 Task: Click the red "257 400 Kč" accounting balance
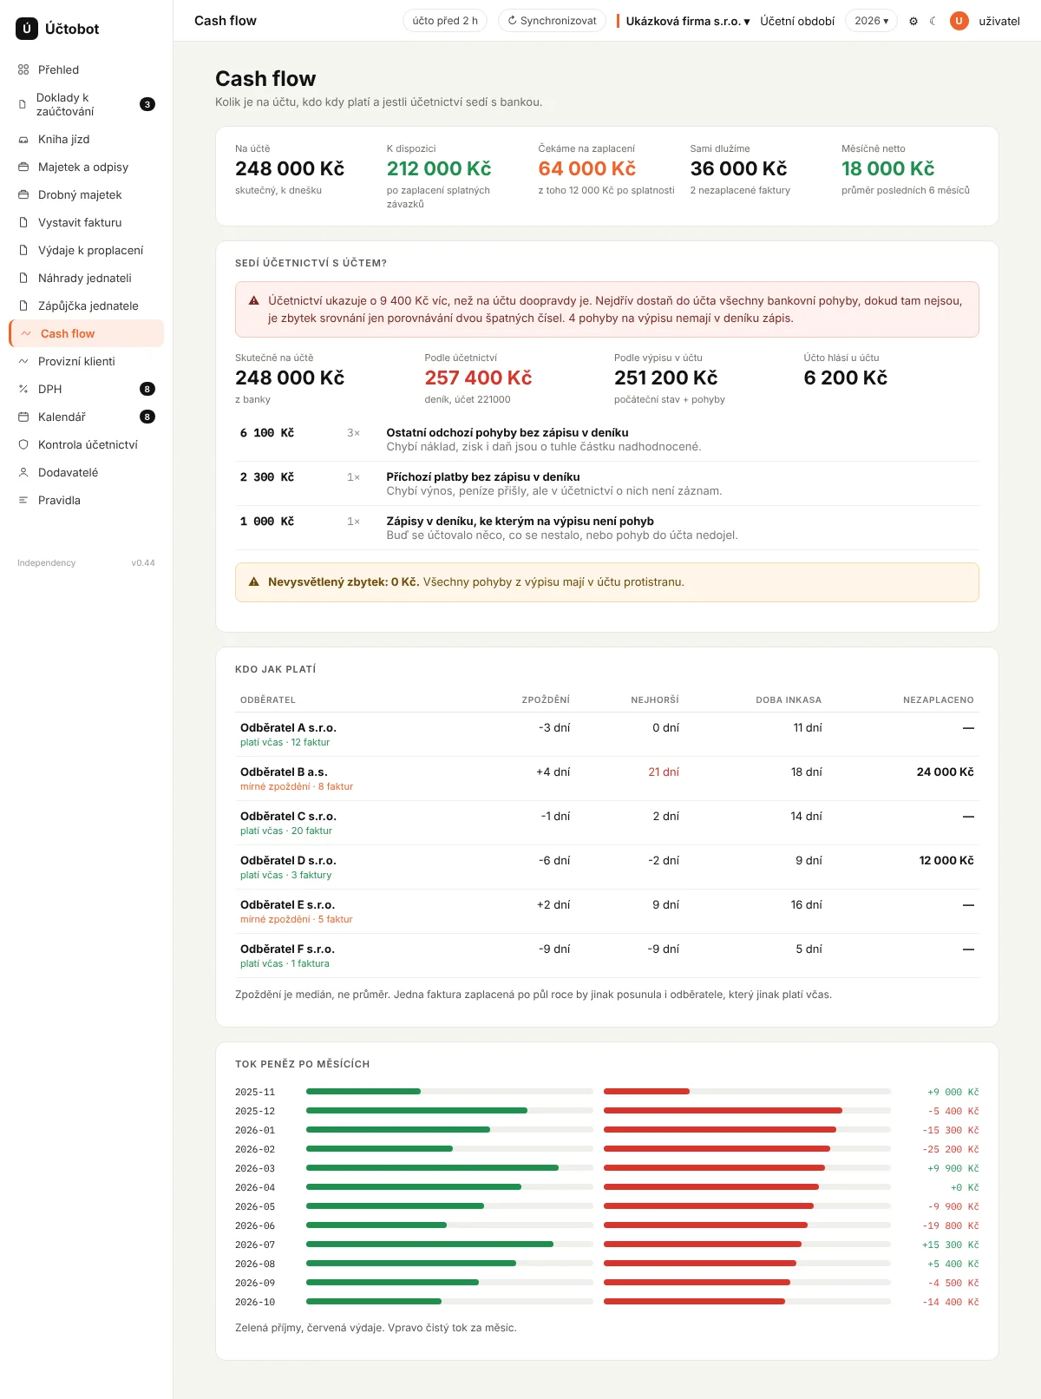478,378
